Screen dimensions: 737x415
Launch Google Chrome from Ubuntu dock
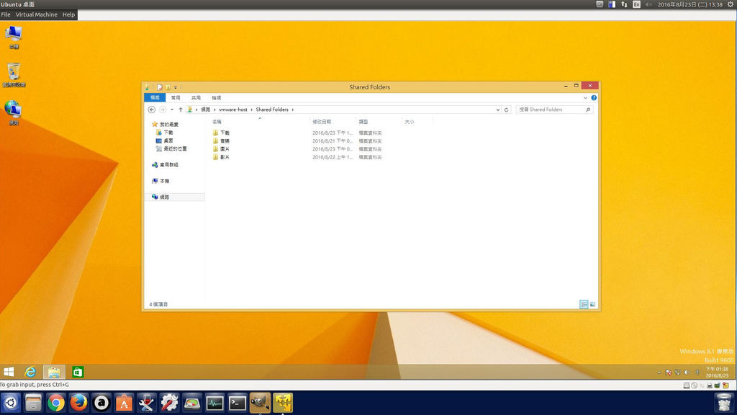click(x=56, y=403)
